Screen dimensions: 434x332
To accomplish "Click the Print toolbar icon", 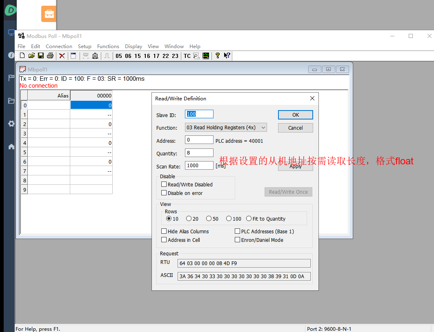I will tap(50, 55).
